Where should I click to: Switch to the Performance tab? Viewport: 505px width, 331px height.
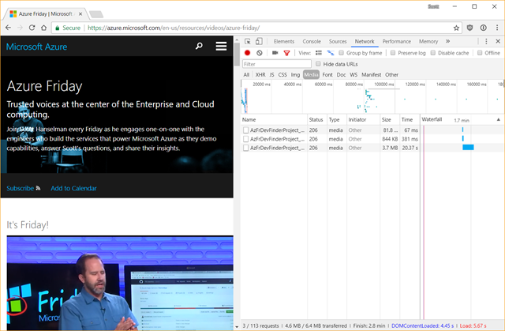tap(396, 41)
